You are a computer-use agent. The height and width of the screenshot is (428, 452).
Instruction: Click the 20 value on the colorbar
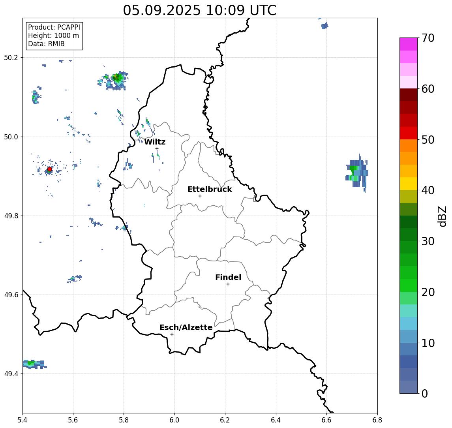pyautogui.click(x=428, y=292)
